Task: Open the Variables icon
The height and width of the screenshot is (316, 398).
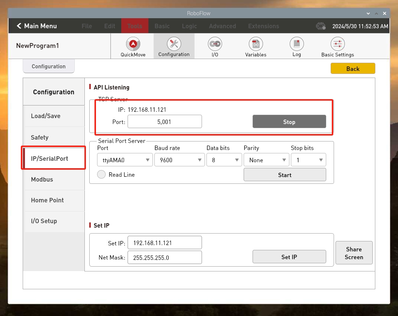Action: [256, 44]
